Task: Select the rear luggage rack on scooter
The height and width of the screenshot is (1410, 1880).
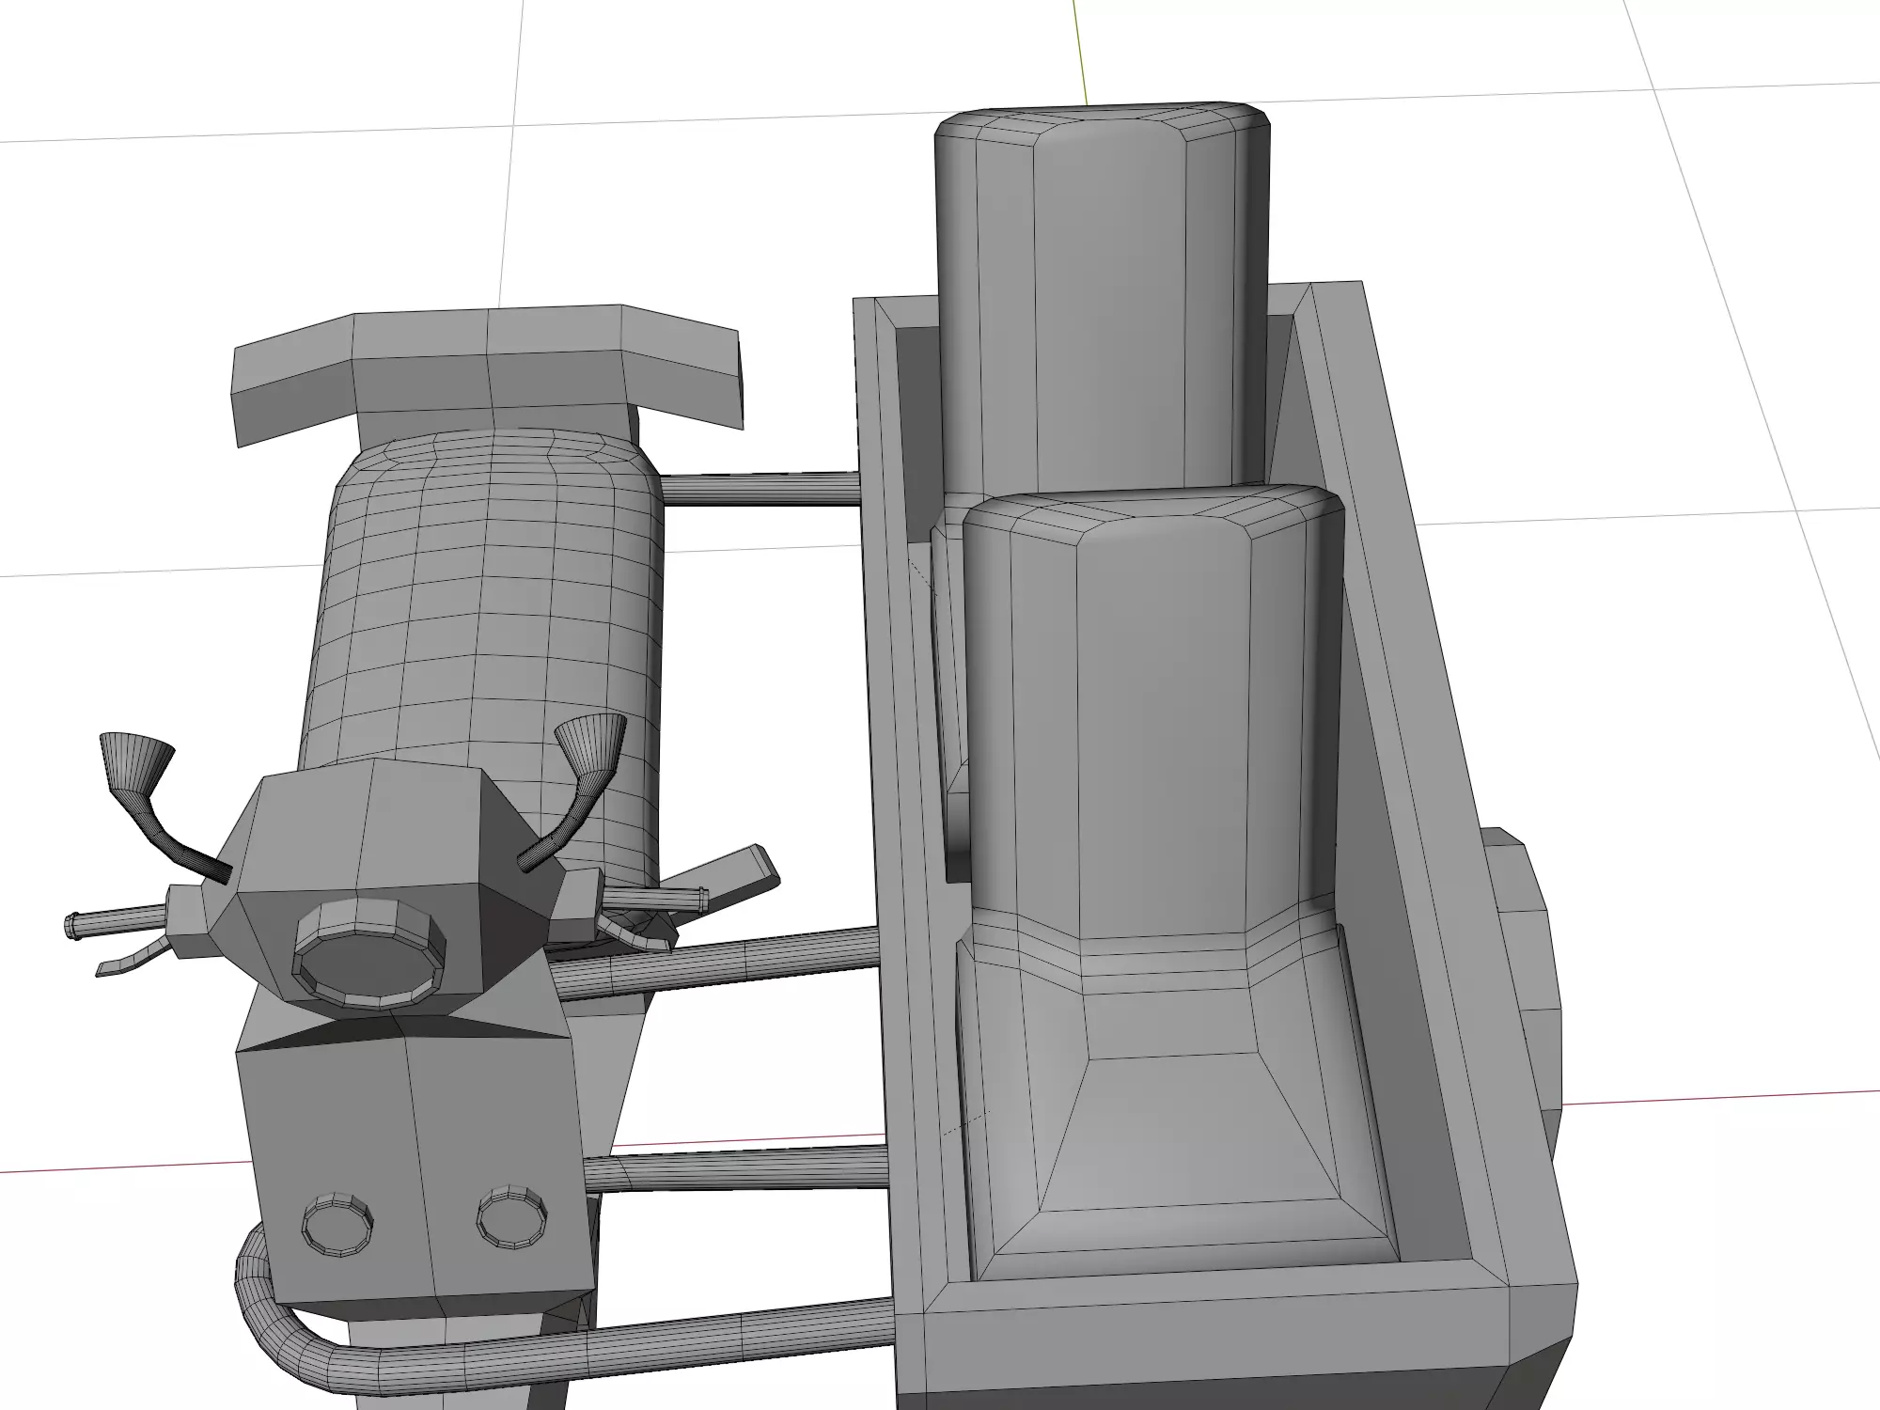Action: click(x=487, y=376)
